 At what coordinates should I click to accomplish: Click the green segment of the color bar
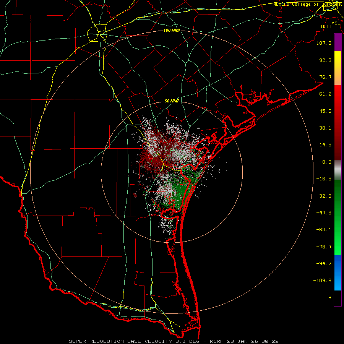(338, 217)
